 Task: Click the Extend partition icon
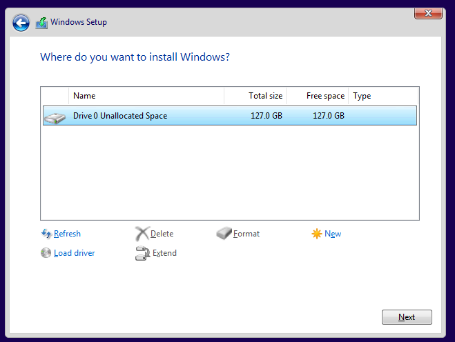[142, 253]
